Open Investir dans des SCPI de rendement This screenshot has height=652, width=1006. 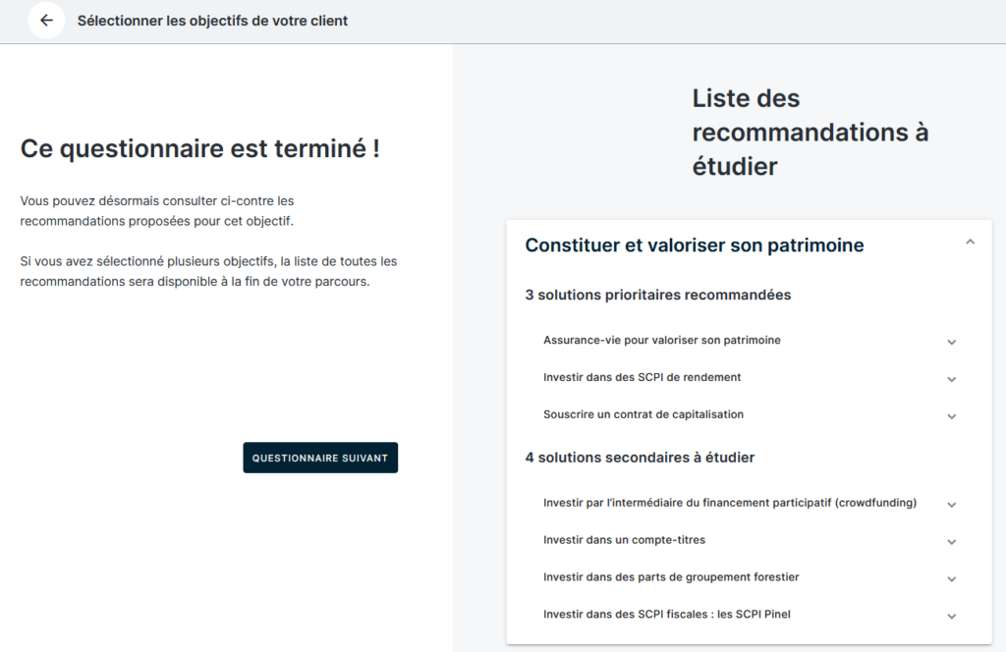click(x=642, y=377)
